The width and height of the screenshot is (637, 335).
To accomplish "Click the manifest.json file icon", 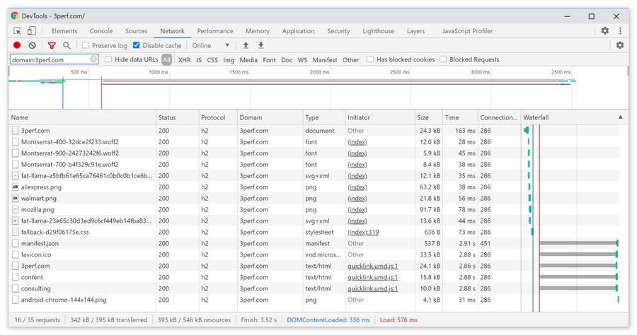I will click(x=16, y=243).
